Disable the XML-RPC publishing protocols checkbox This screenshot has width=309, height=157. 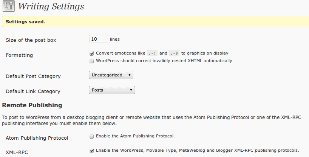click(92, 151)
